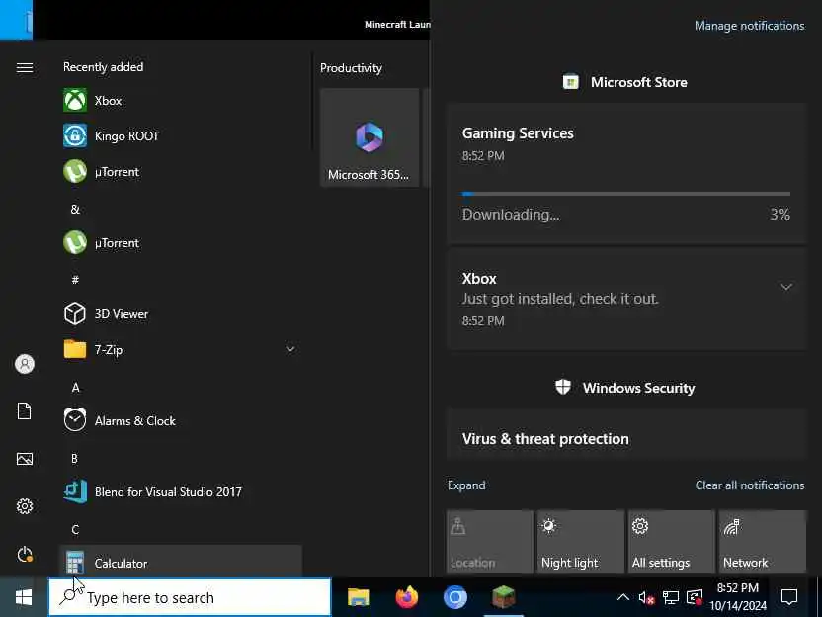Show hidden tray icons chevron

622,597
